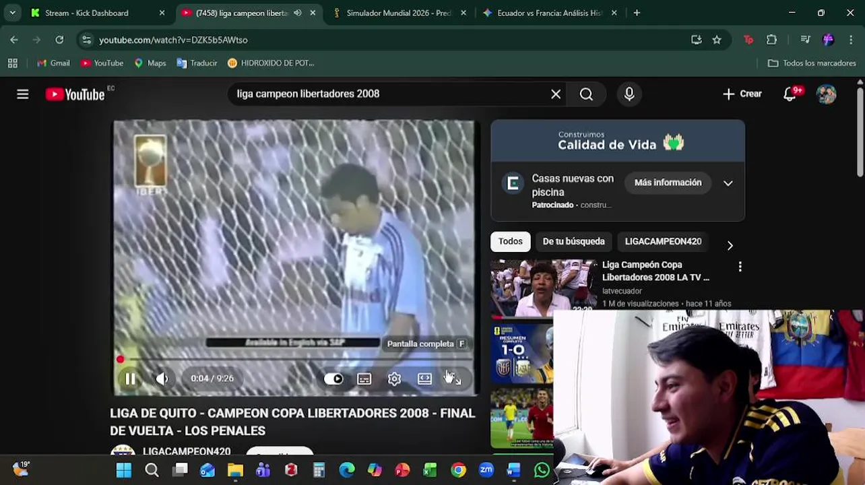Open the YouTube hamburger guide menu
Image resolution: width=865 pixels, height=485 pixels.
click(23, 94)
